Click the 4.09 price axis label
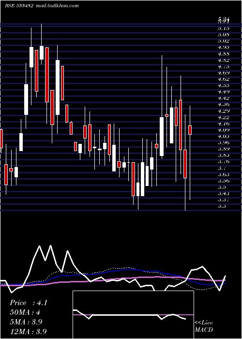 [224, 130]
